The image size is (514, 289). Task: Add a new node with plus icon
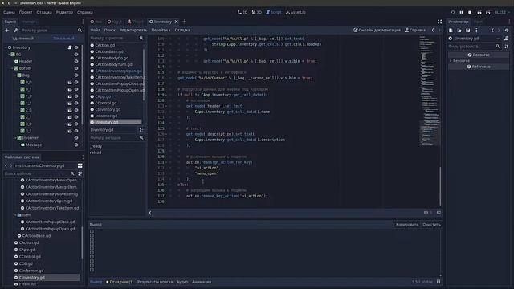click(7, 31)
